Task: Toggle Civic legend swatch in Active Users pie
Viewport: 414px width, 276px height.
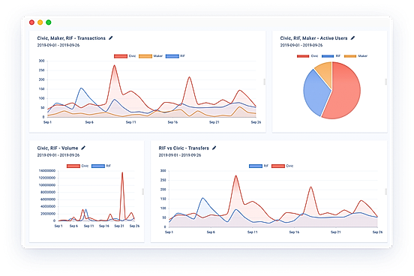Action: click(303, 56)
